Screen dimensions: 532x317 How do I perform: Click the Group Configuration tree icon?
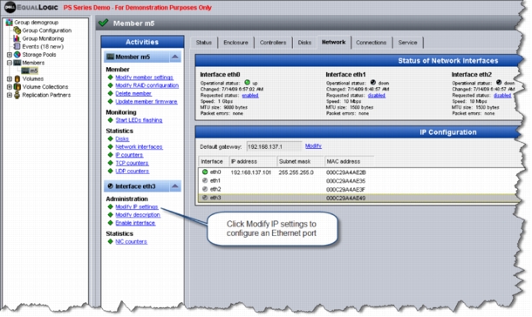(x=17, y=30)
